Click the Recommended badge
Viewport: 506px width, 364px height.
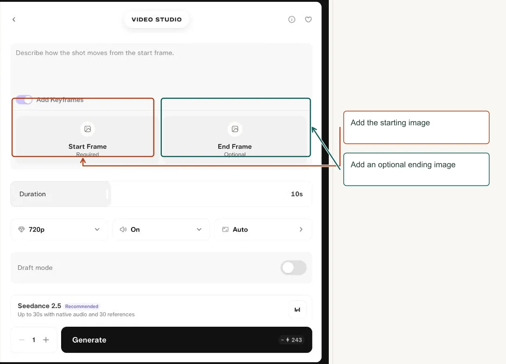click(x=82, y=306)
